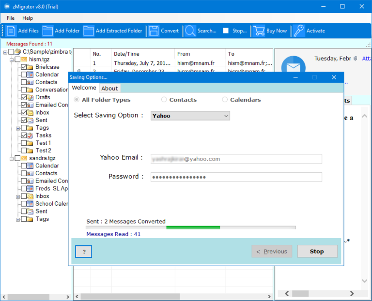Click the Briefcase folder icon under hism.tgz
This screenshot has height=301, width=372.
30,67
